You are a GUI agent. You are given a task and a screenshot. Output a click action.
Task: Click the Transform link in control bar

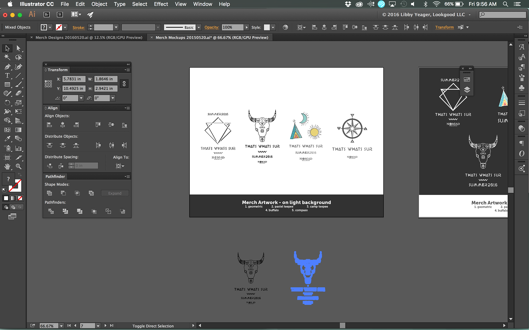tap(444, 27)
